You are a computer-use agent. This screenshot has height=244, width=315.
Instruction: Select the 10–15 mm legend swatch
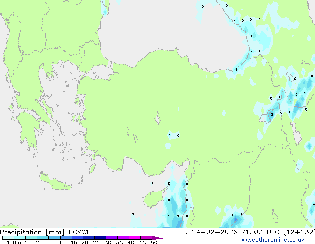tap(66, 238)
